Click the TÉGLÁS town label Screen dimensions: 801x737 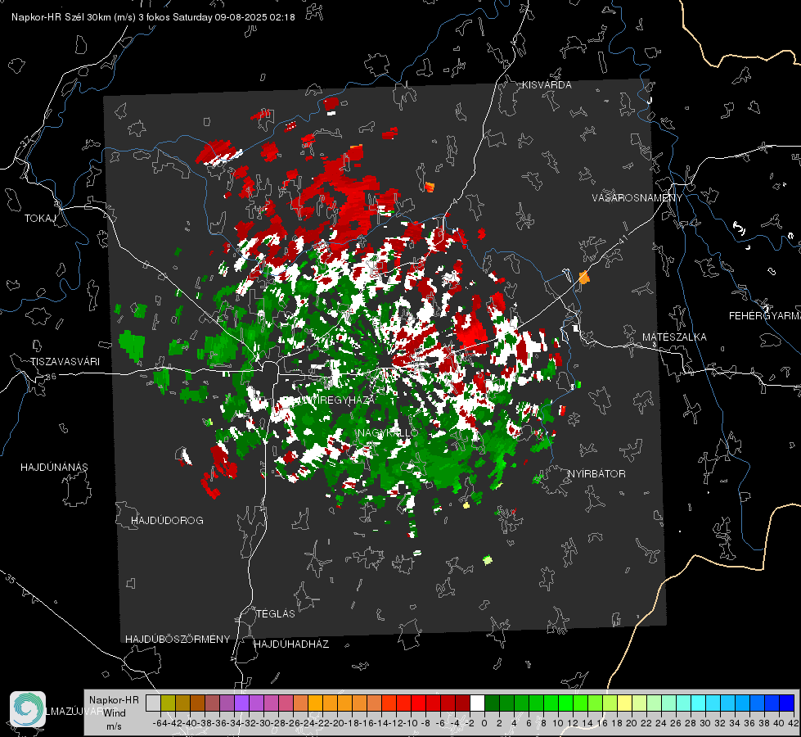click(276, 614)
